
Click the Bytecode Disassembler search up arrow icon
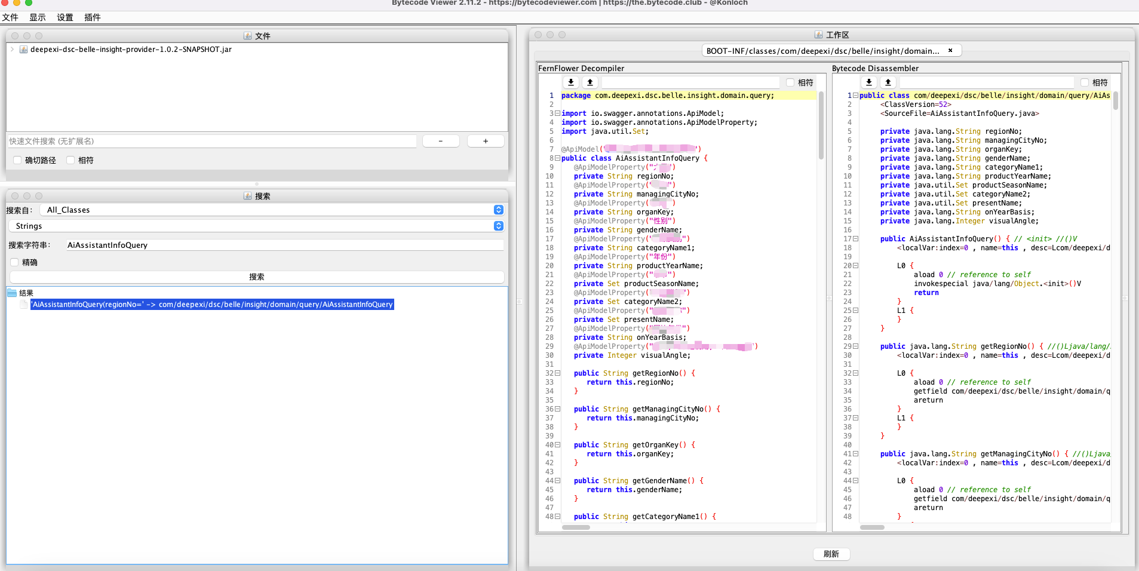click(x=888, y=82)
